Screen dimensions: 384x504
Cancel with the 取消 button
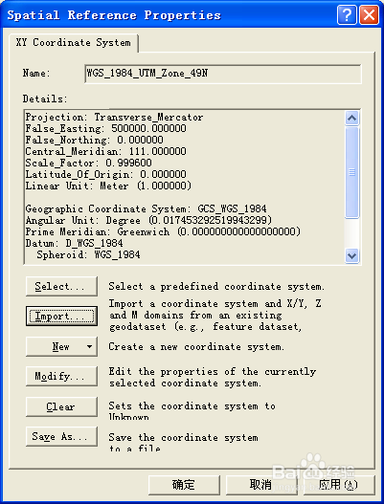[260, 485]
